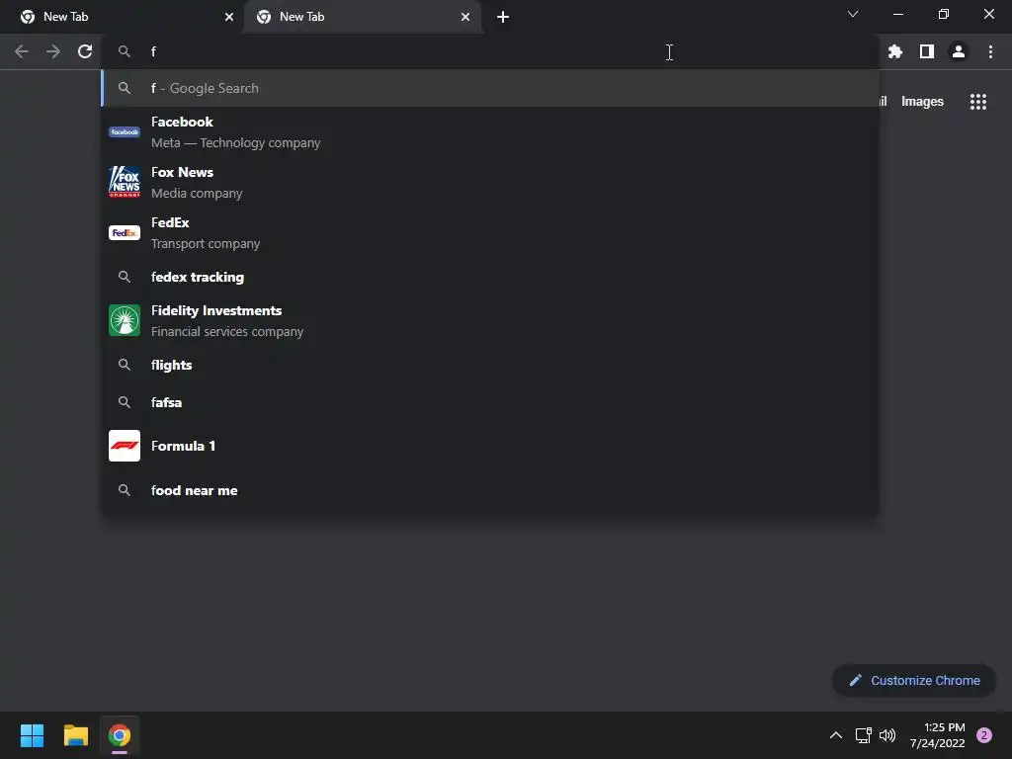Select the fedex tracking search suggestion
The image size is (1012, 759).
click(x=490, y=277)
